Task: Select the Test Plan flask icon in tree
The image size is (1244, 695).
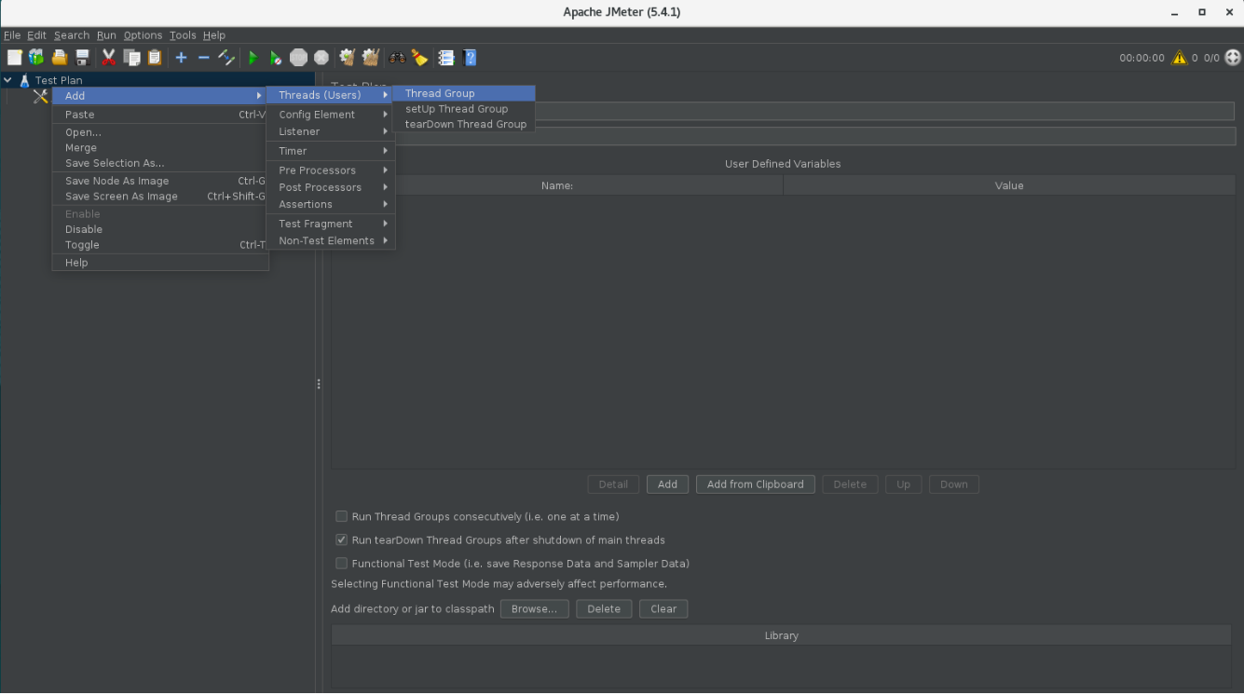Action: pyautogui.click(x=25, y=80)
